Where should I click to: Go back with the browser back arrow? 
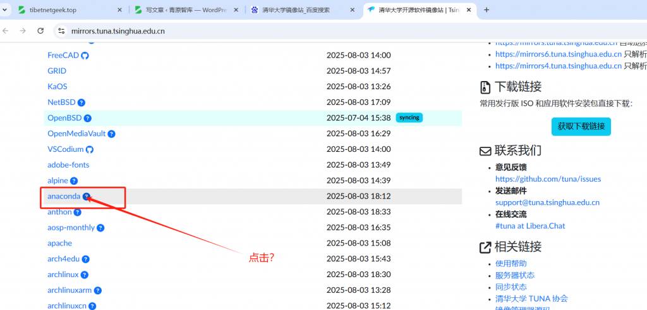(x=6, y=30)
